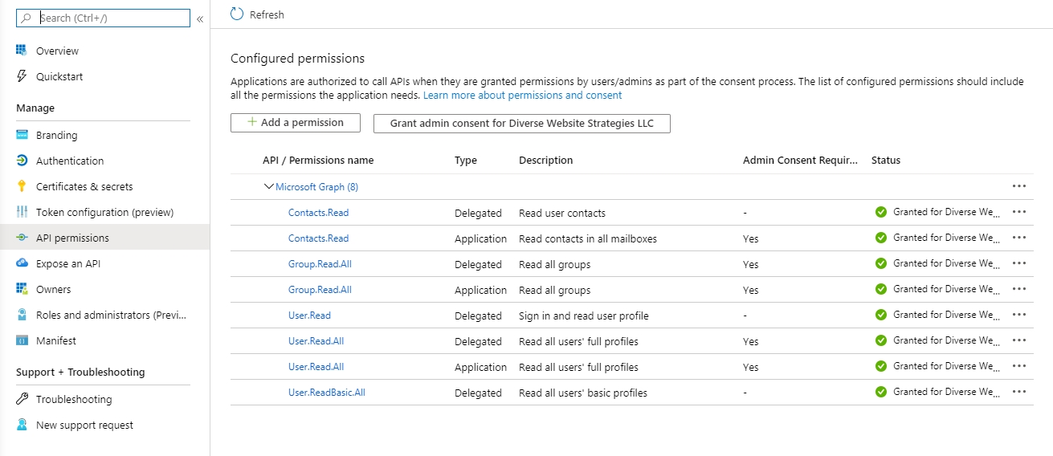Open the Overview page
Image resolution: width=1053 pixels, height=456 pixels.
pos(57,51)
